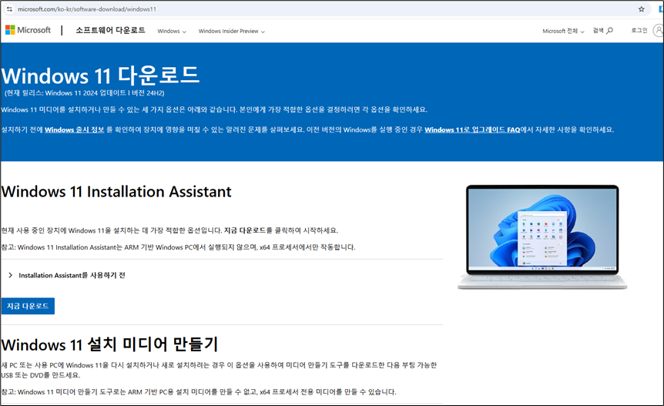Click the search magnifier icon
The height and width of the screenshot is (406, 664).
pos(609,31)
